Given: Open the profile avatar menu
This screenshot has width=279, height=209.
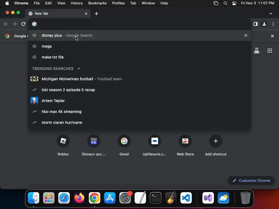Looking at the screenshot, I should pyautogui.click(x=264, y=24).
